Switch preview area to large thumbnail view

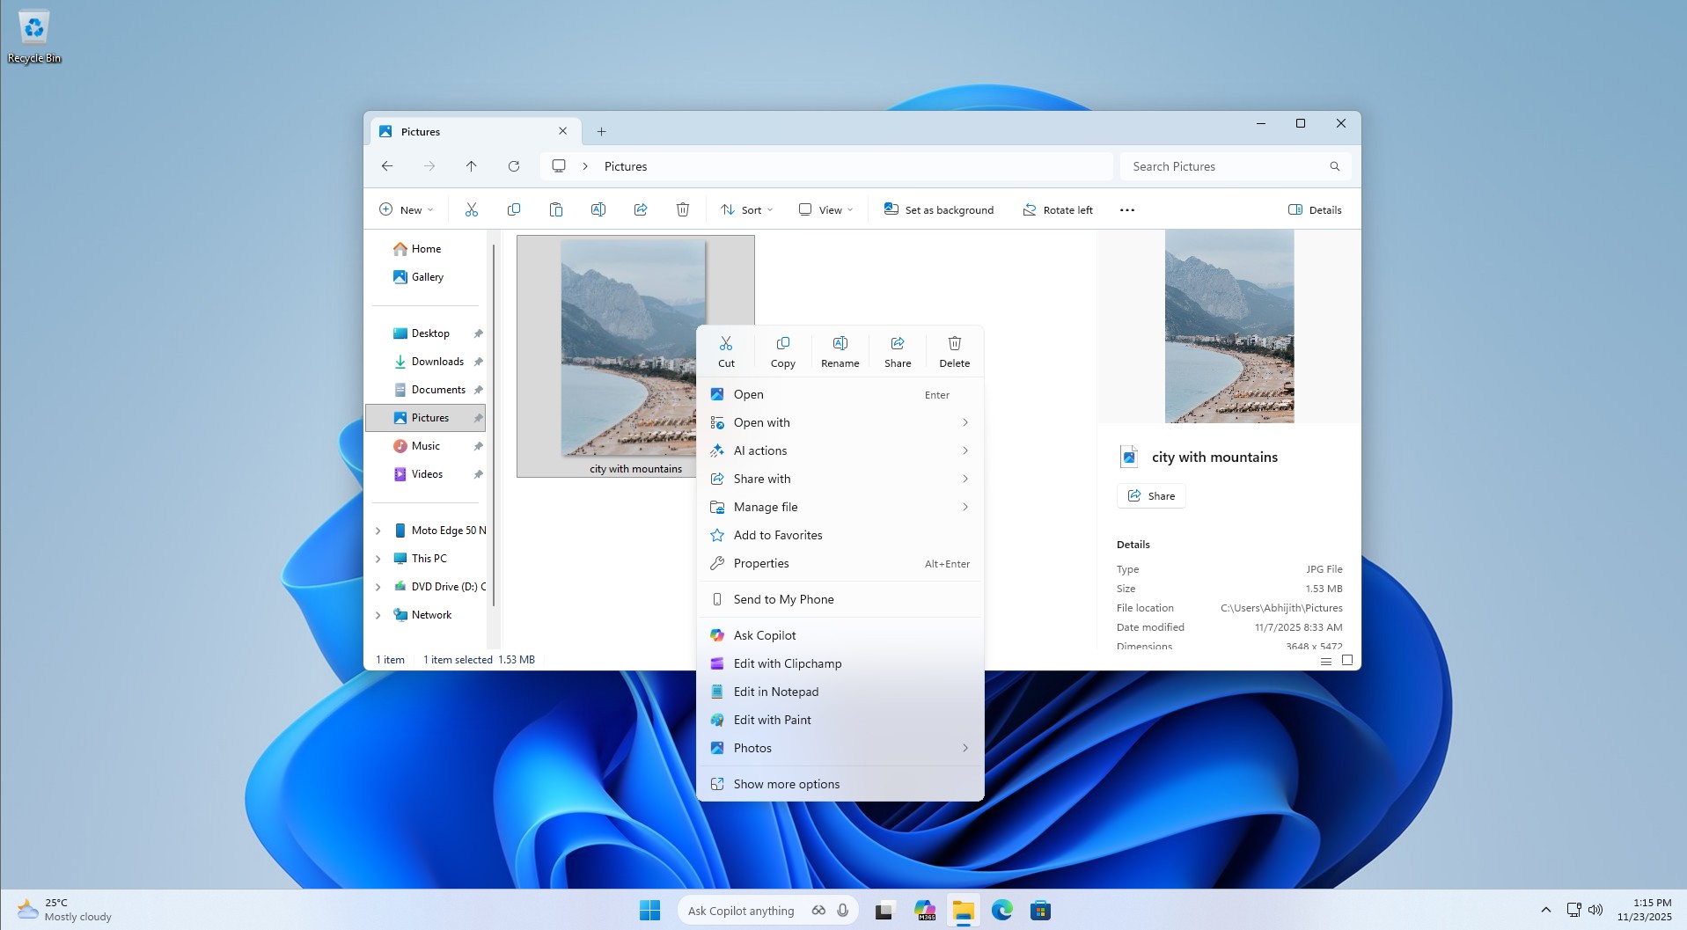pos(1346,661)
